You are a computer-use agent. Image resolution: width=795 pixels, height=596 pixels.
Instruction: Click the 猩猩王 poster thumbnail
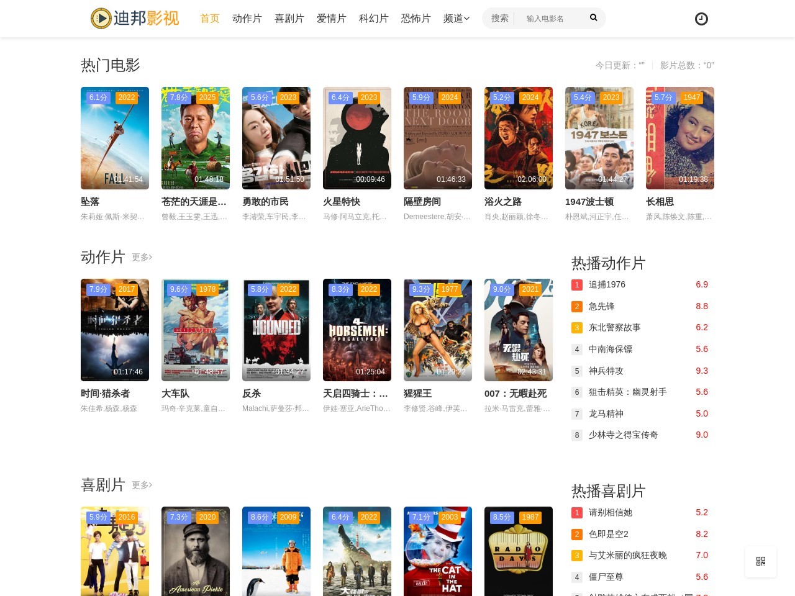[438, 330]
